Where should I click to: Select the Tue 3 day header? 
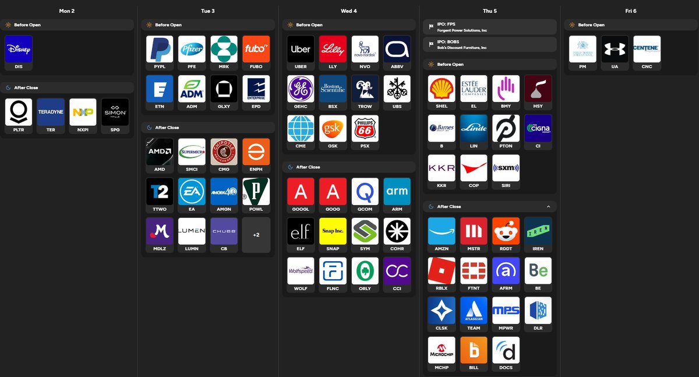[208, 11]
